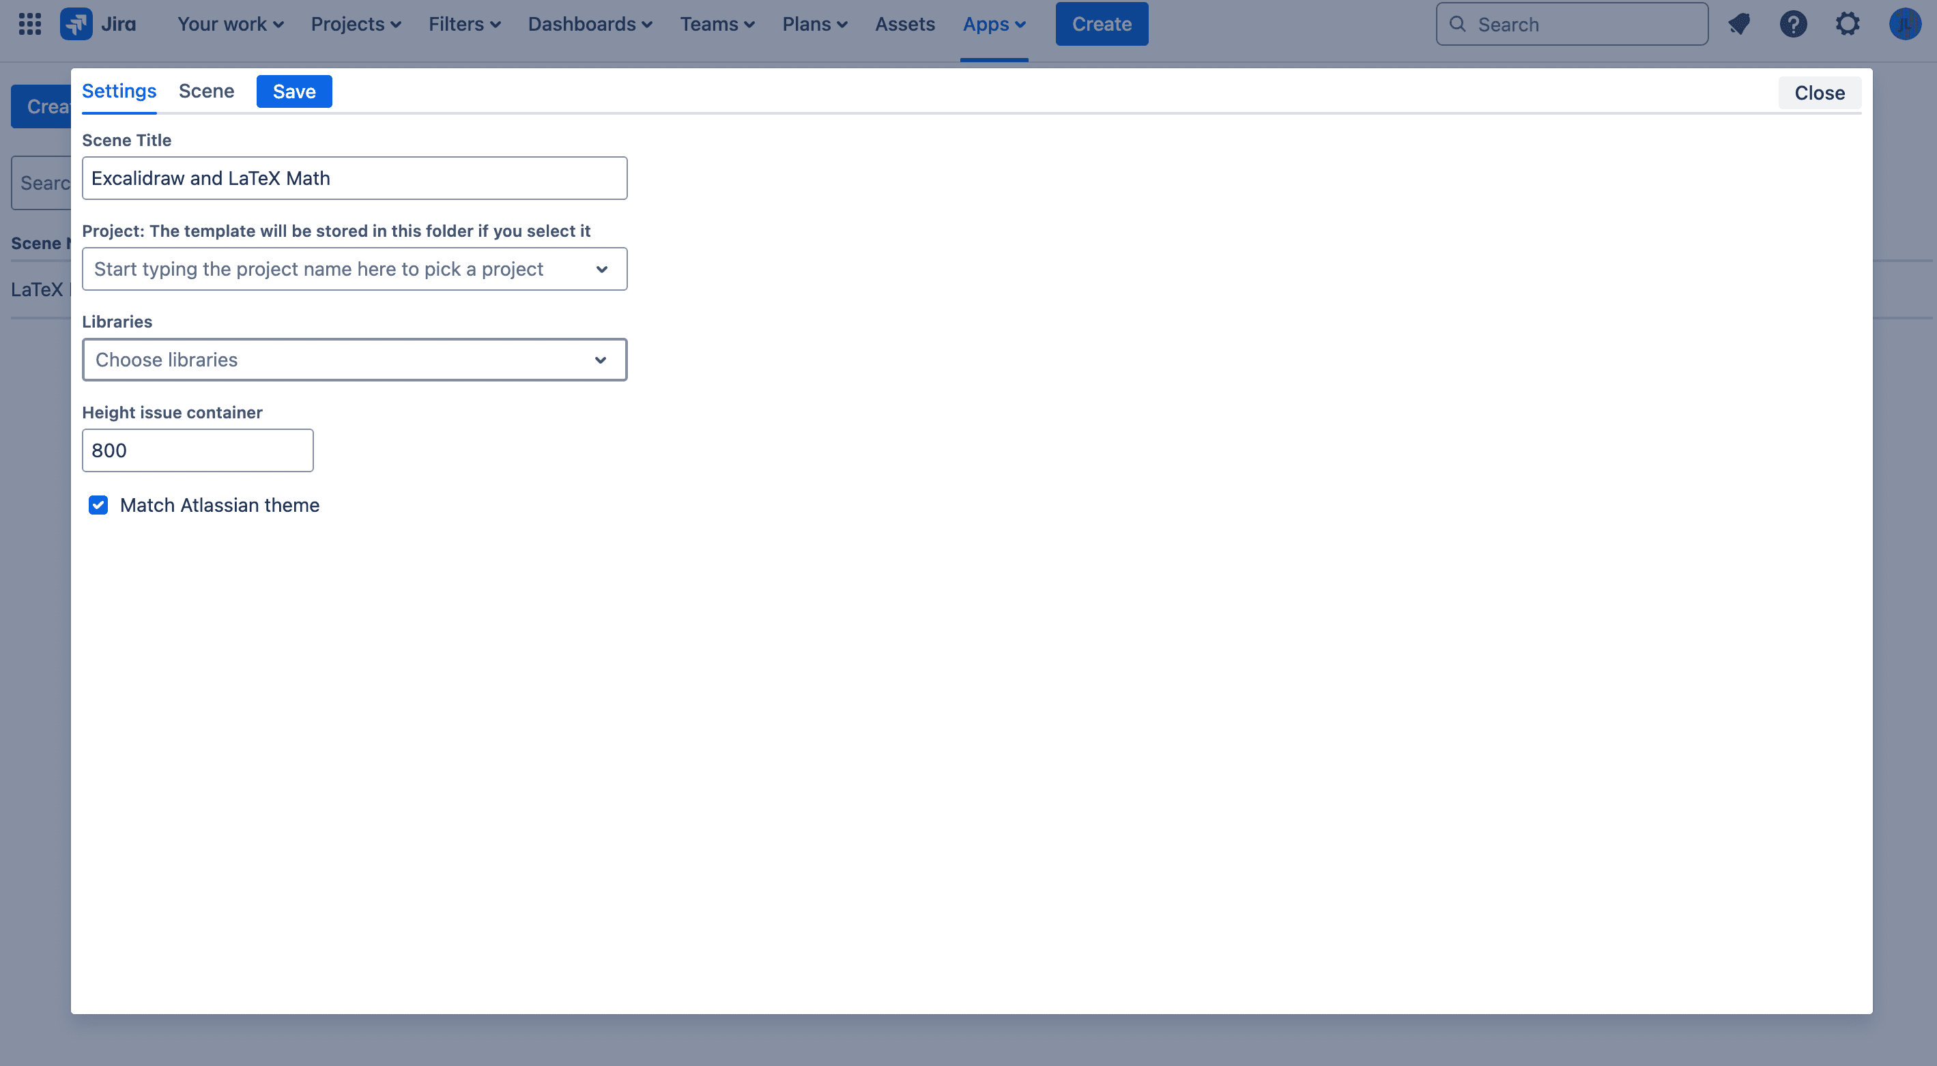The image size is (1937, 1066).
Task: Uncheck Match Atlassian theme checkbox
Action: pos(98,505)
